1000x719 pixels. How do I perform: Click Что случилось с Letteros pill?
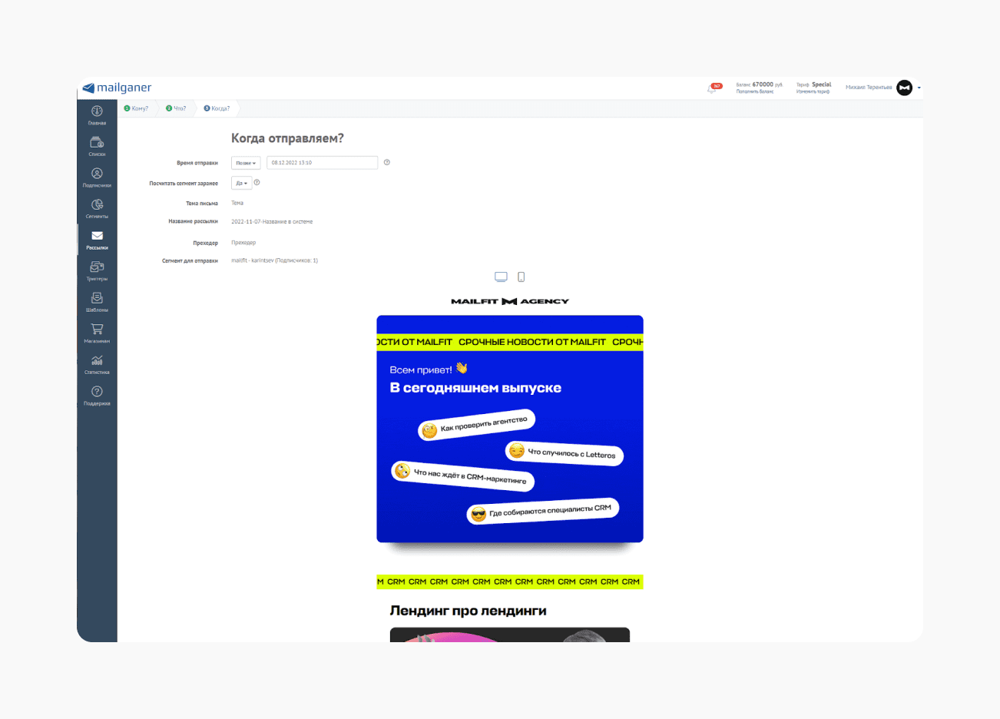point(565,452)
